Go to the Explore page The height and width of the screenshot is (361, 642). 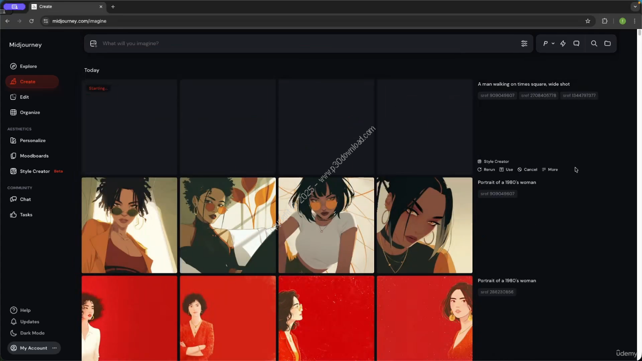coord(28,66)
